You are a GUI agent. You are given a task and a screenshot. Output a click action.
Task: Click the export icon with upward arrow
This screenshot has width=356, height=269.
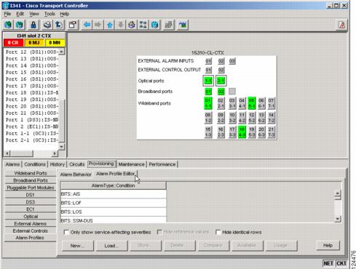[x=58, y=25]
